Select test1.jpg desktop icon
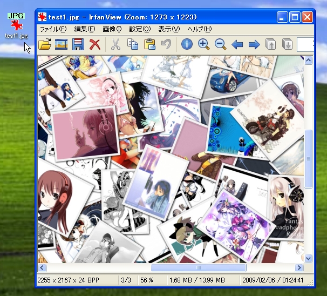 16,26
